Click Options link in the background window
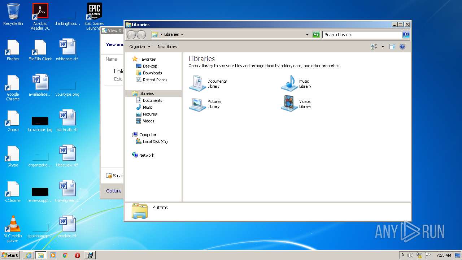462x260 pixels. click(x=114, y=191)
